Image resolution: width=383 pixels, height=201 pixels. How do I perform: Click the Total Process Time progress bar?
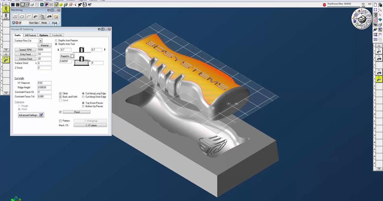click(344, 6)
